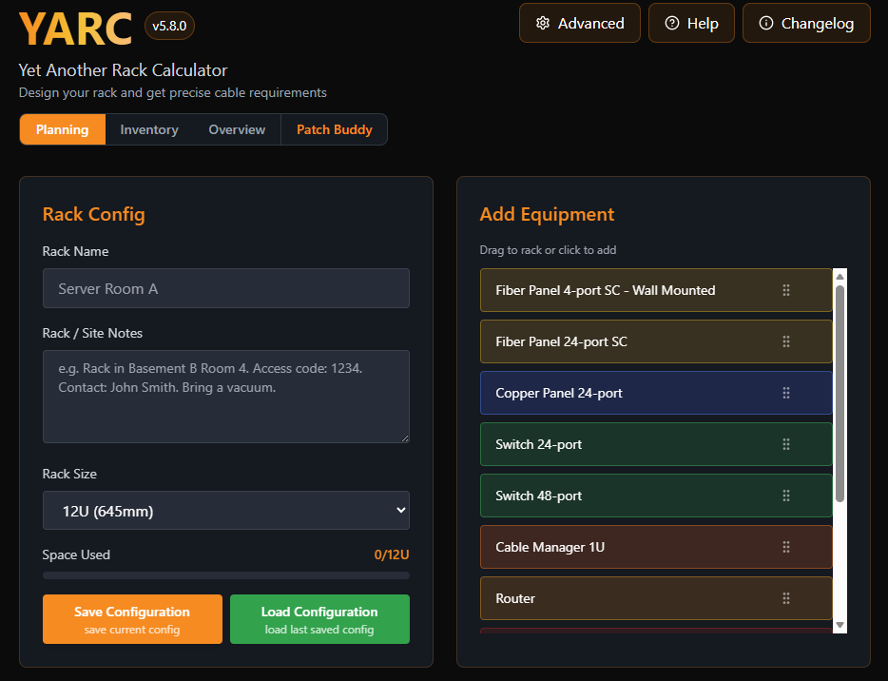Screen dimensions: 888x681
Task: Click the Rack Name input field
Action: pyautogui.click(x=225, y=287)
